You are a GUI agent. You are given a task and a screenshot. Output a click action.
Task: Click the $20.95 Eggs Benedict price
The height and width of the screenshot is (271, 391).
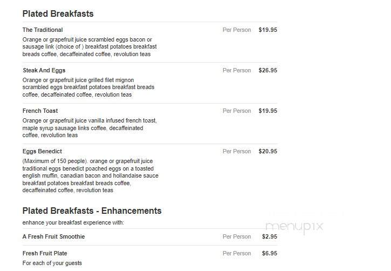pyautogui.click(x=268, y=151)
